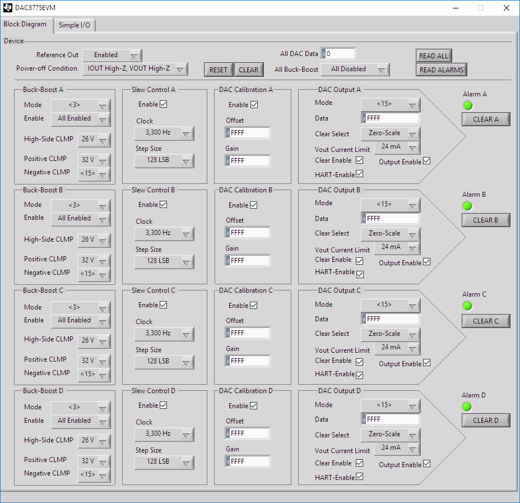Open DAC Output B Mode dropdown

[x=391, y=204]
